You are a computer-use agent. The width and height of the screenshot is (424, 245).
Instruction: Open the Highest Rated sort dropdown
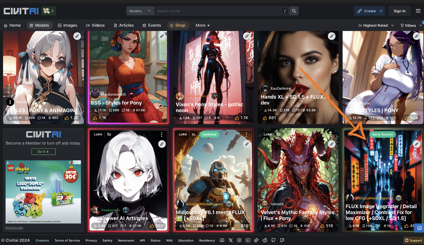[376, 25]
